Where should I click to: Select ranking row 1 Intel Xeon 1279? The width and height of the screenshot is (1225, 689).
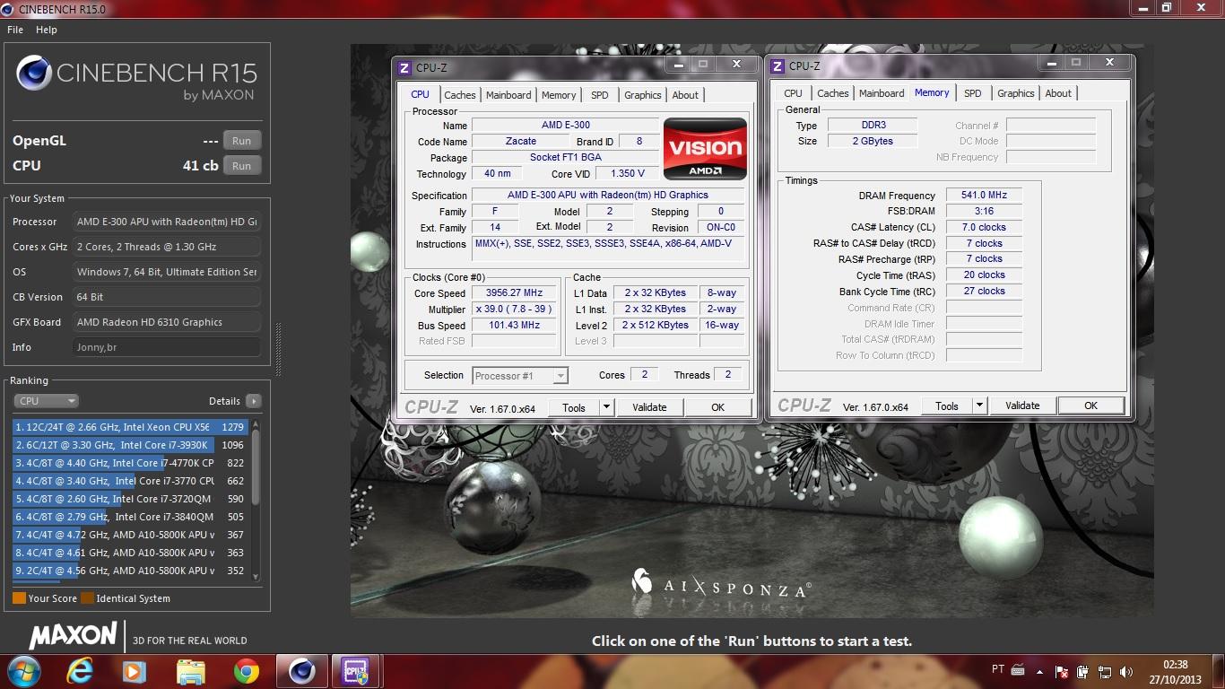[130, 427]
